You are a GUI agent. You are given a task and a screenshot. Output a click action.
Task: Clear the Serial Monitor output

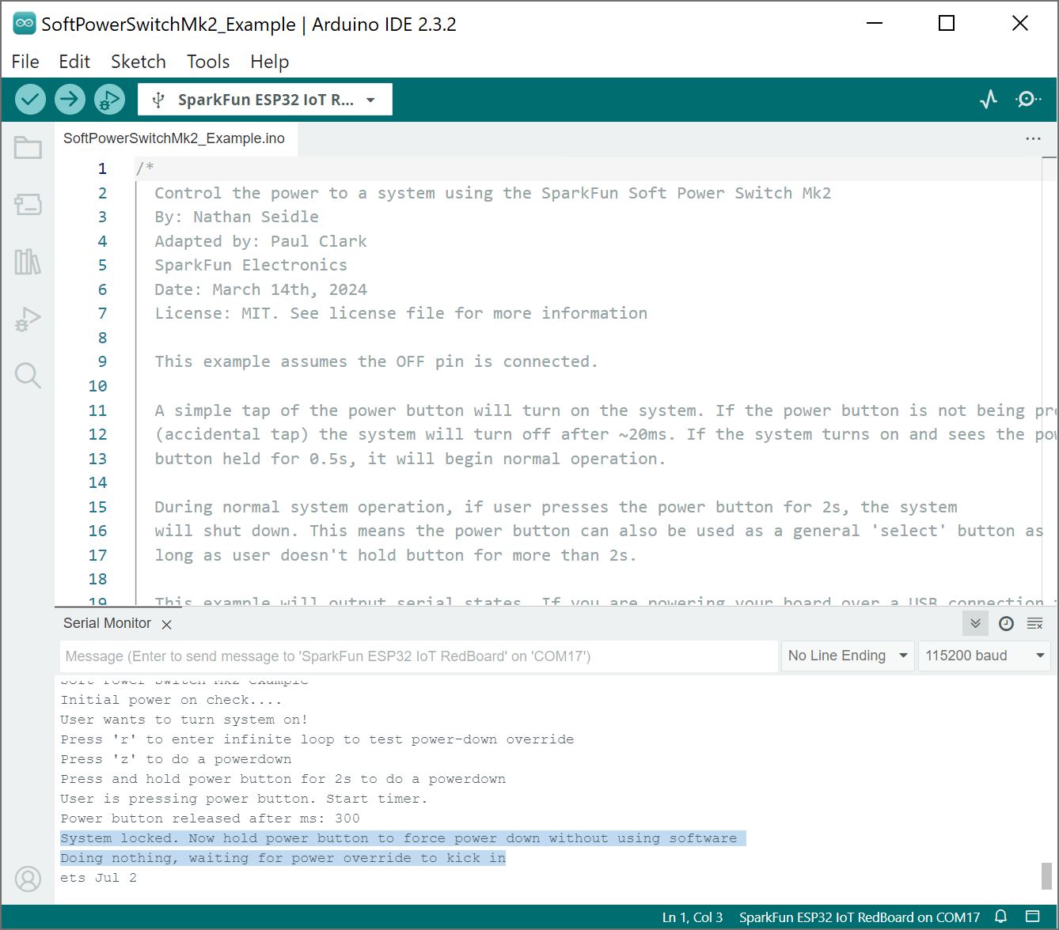tap(1034, 624)
